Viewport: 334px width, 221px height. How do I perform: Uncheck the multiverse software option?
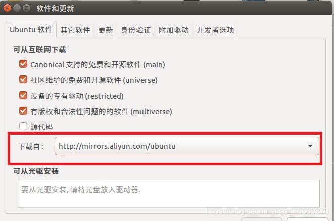(23, 111)
